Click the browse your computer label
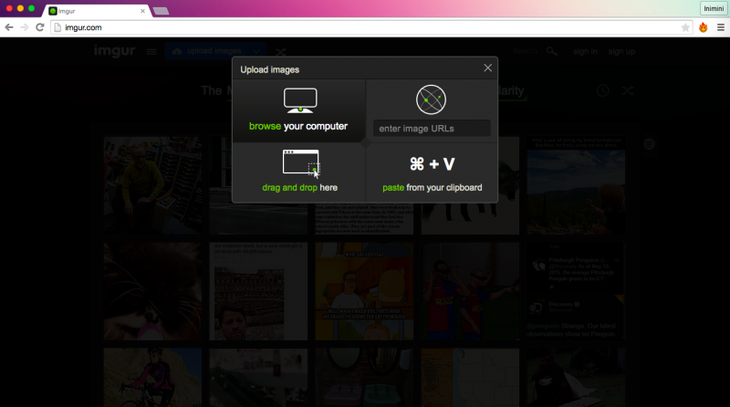Image resolution: width=730 pixels, height=407 pixels. tap(298, 126)
